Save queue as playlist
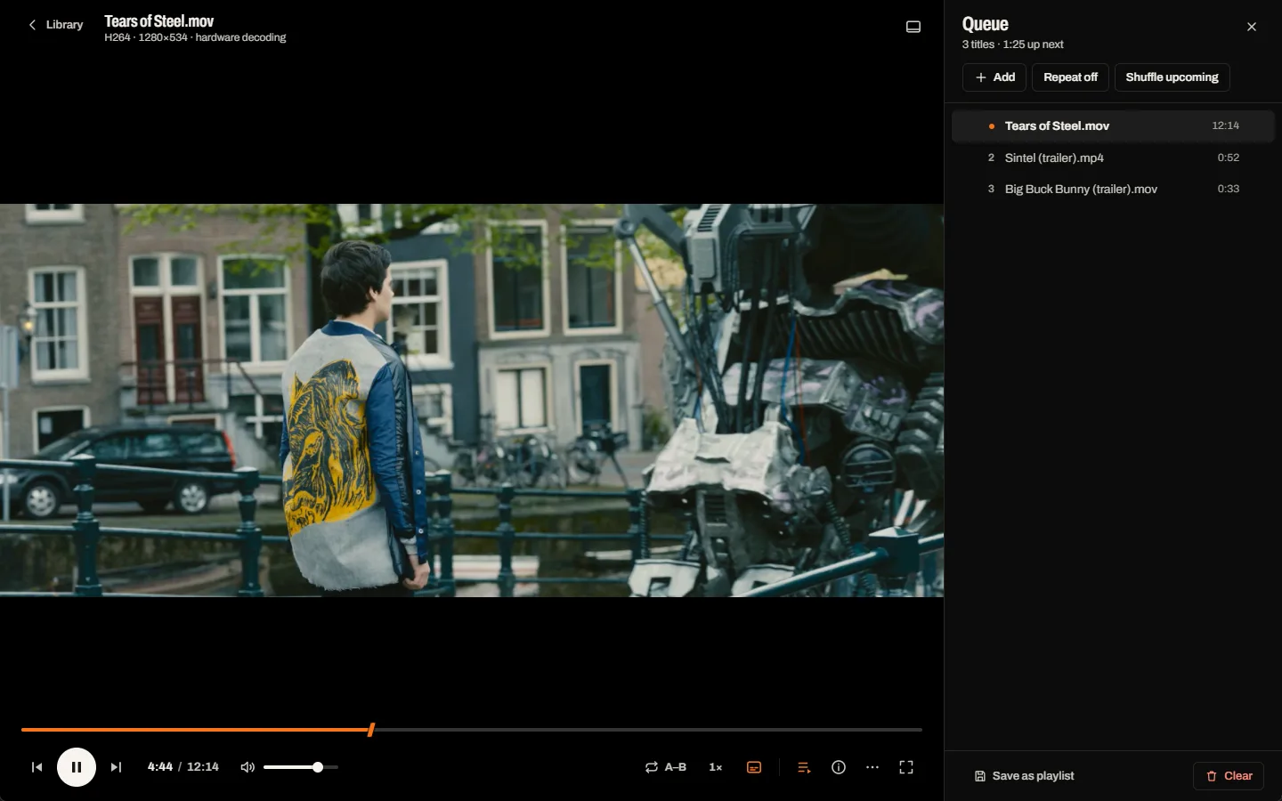Viewport: 1282px width, 801px height. click(1024, 776)
